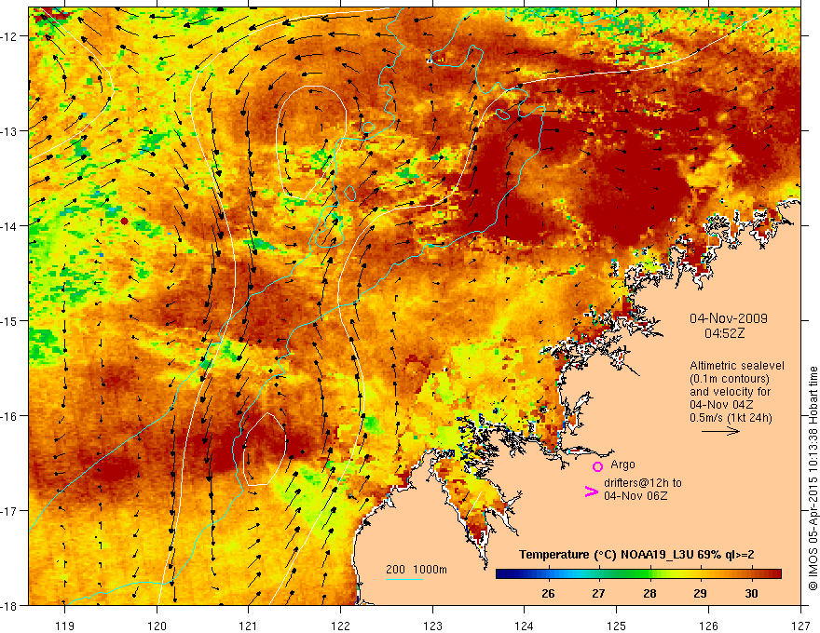Click the magenta Argo circle legend symbol
Viewport: 820px width, 633px height.
tap(597, 466)
